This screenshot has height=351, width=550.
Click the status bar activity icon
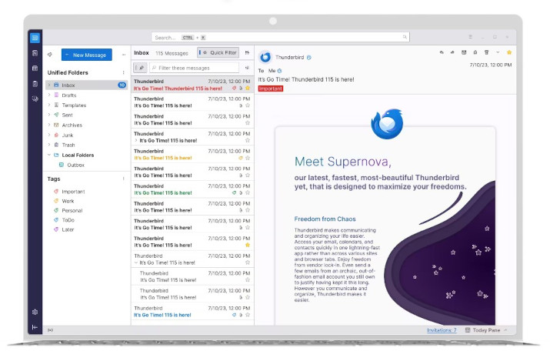pos(50,330)
